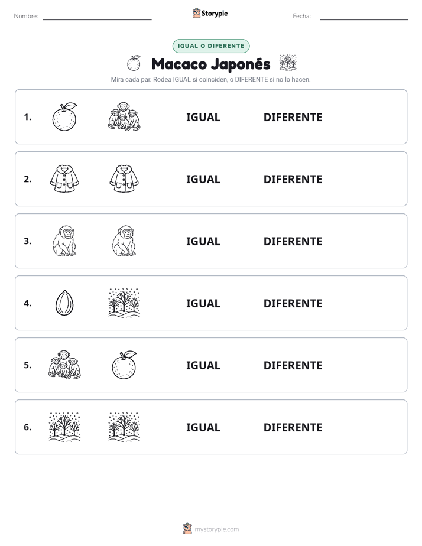Image resolution: width=422 pixels, height=546 pixels.
Task: Click the left snowy trees image in row 6
Action: pos(64,427)
